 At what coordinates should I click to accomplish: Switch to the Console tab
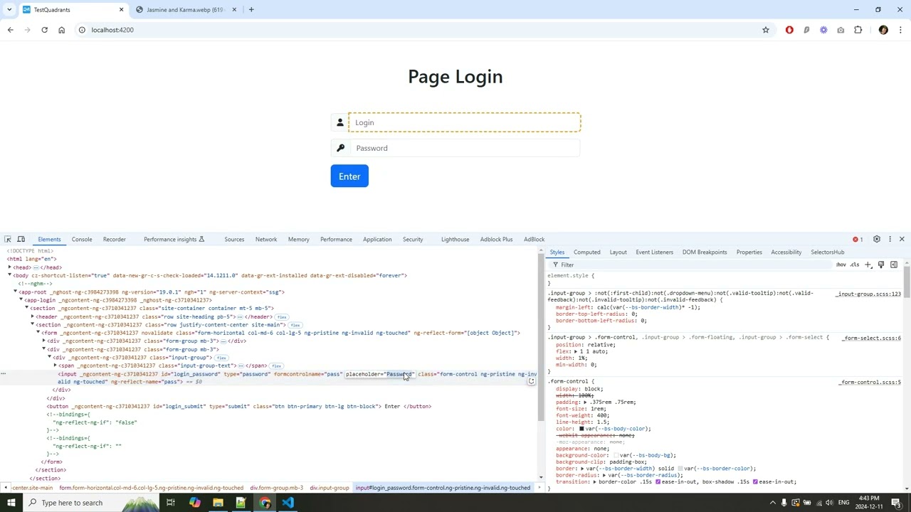click(82, 240)
